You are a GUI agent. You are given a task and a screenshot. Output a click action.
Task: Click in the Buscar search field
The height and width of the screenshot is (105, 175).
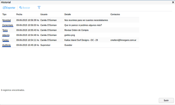26,8
